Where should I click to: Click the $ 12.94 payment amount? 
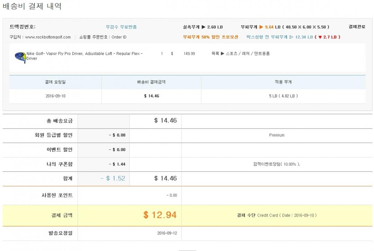(160, 215)
